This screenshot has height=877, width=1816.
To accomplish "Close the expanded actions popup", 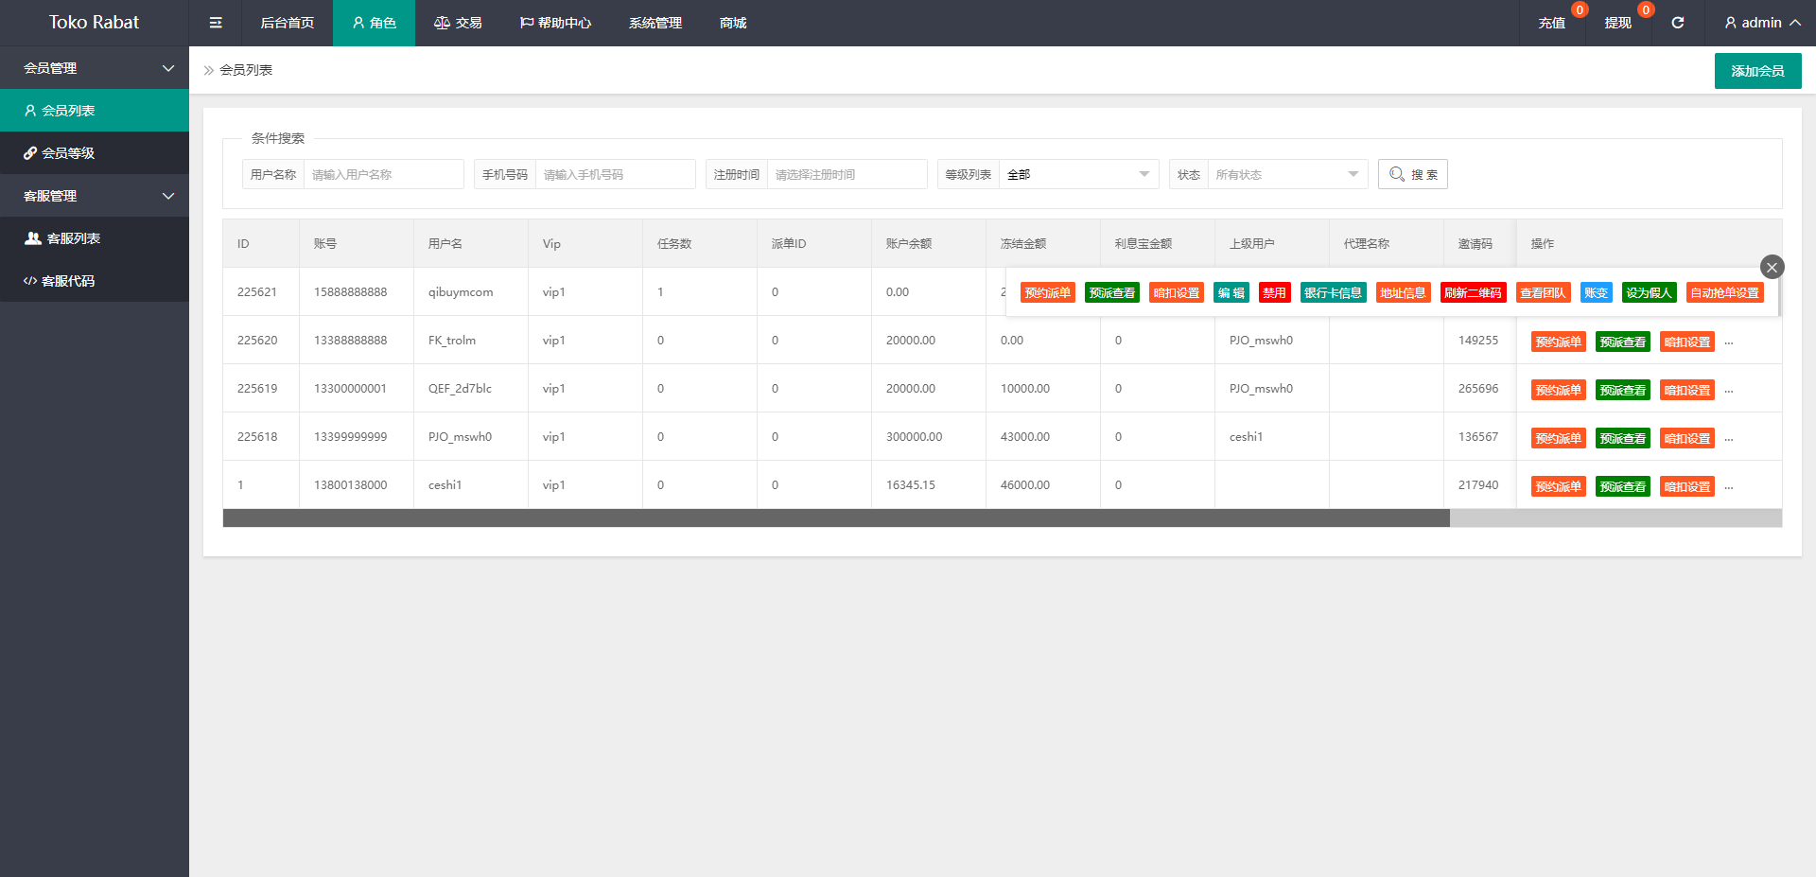I will [x=1772, y=267].
